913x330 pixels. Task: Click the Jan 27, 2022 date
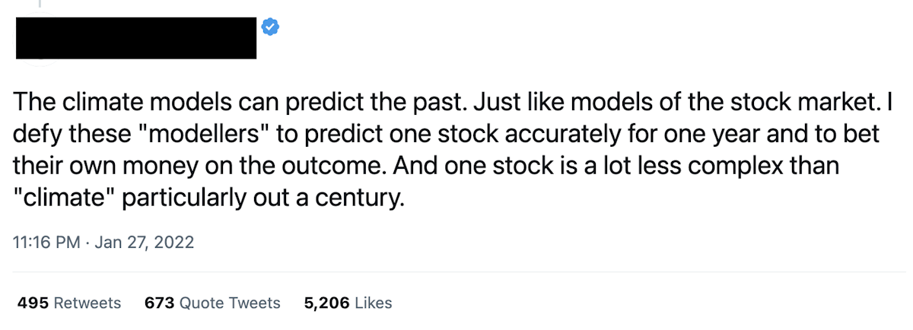144,243
